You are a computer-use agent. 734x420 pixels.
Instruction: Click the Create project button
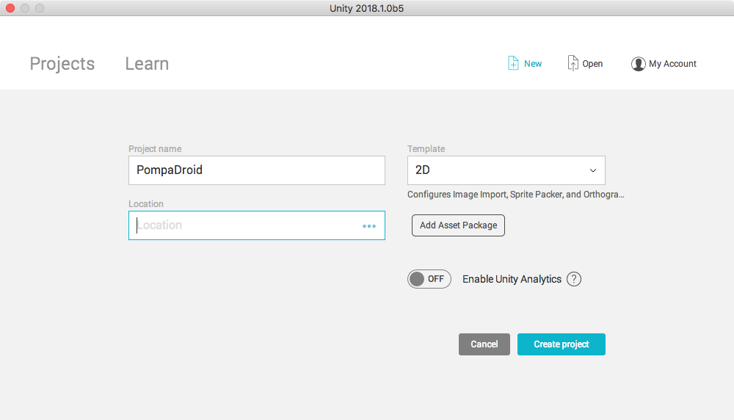562,344
